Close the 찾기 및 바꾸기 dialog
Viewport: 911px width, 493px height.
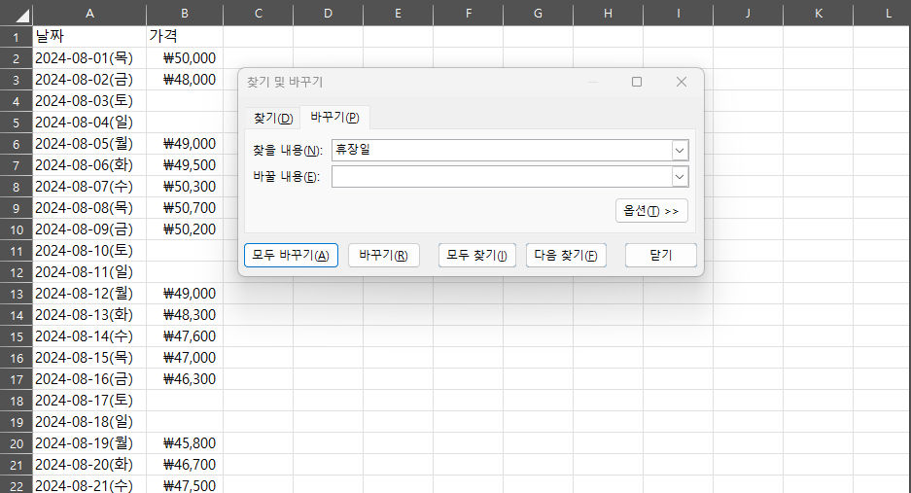pos(682,82)
